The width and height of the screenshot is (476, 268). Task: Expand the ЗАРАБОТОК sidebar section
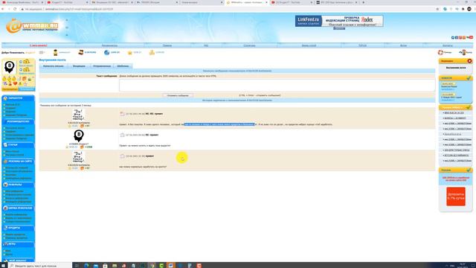18,98
